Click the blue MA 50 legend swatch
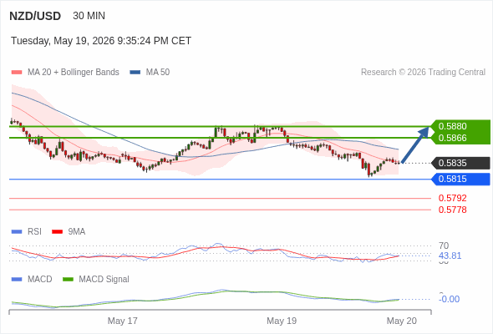The width and height of the screenshot is (493, 334). pyautogui.click(x=135, y=73)
